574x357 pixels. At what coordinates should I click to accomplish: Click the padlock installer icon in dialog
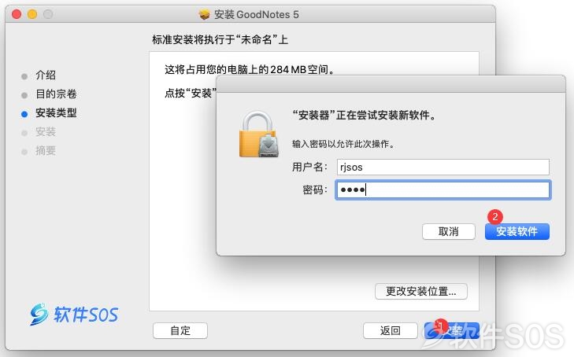click(259, 134)
